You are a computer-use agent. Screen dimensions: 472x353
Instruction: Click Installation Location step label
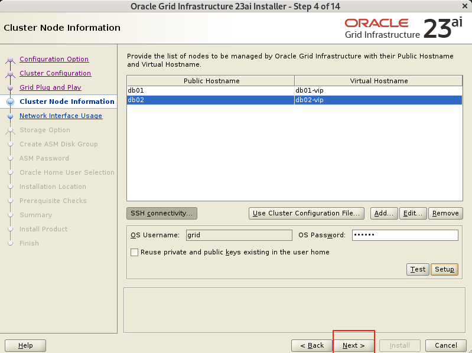[53, 187]
